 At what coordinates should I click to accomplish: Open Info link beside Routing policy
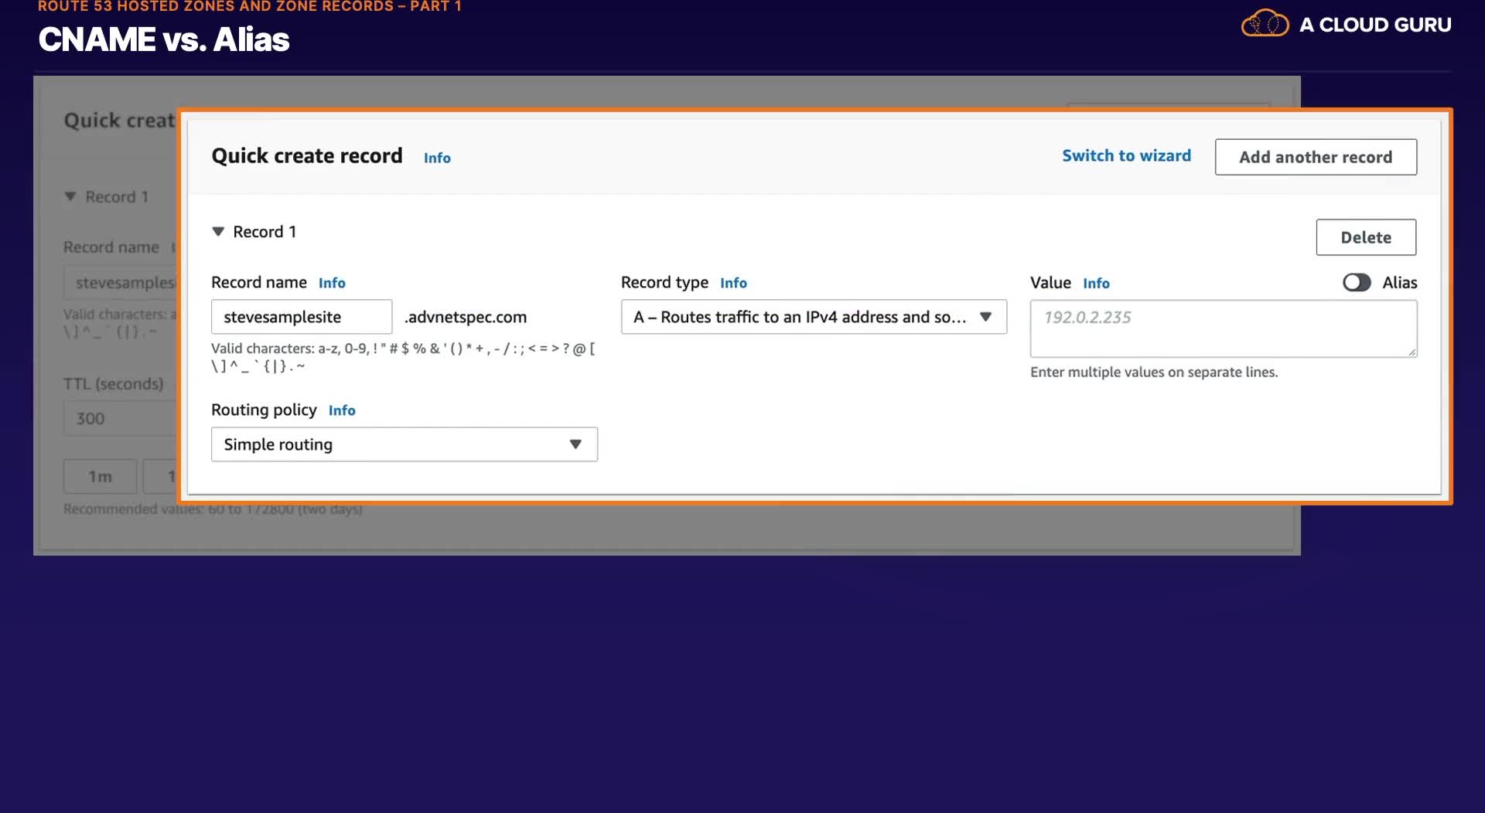click(x=342, y=410)
